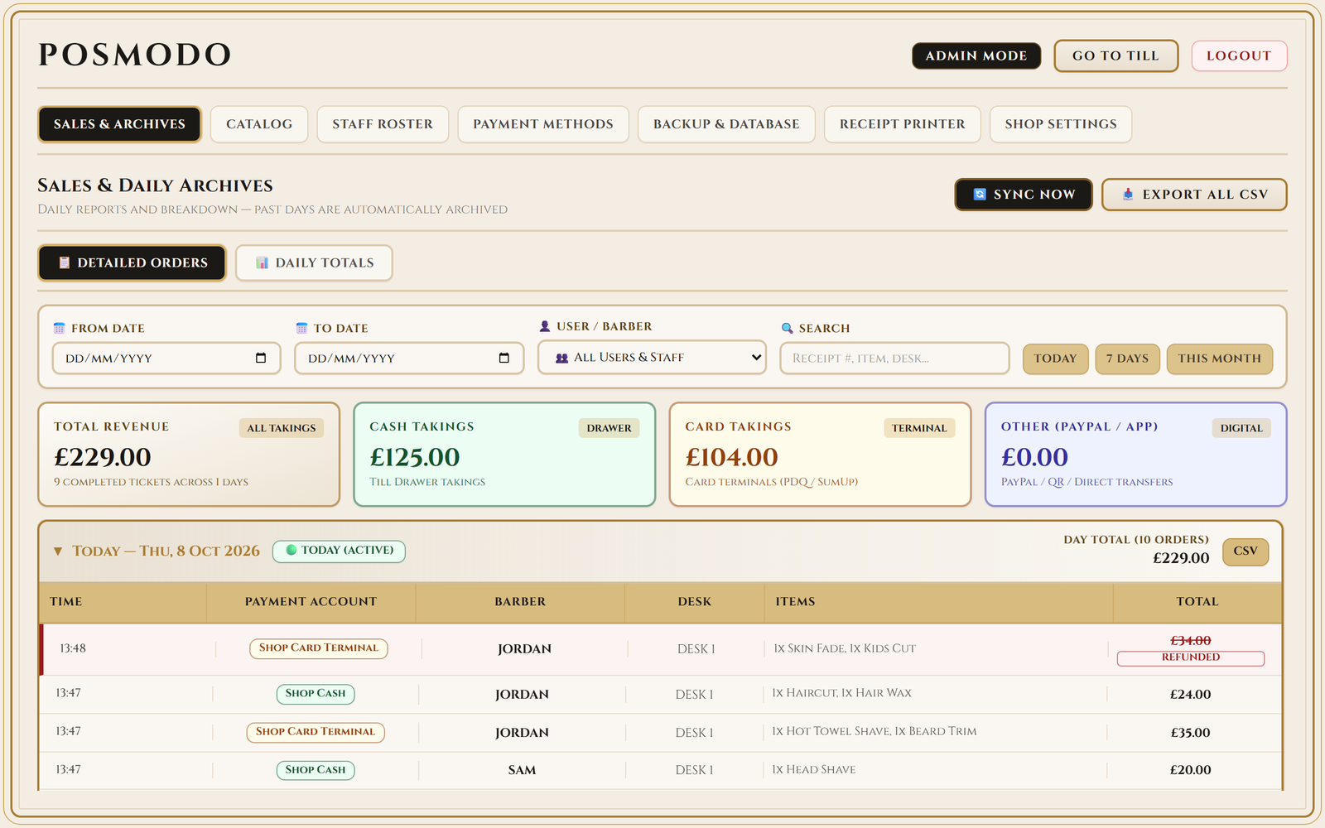Apply the This Month quick filter

[x=1220, y=359]
